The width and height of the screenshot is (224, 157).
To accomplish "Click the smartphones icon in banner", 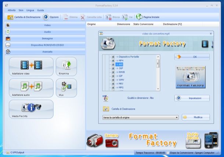I will [x=211, y=140].
